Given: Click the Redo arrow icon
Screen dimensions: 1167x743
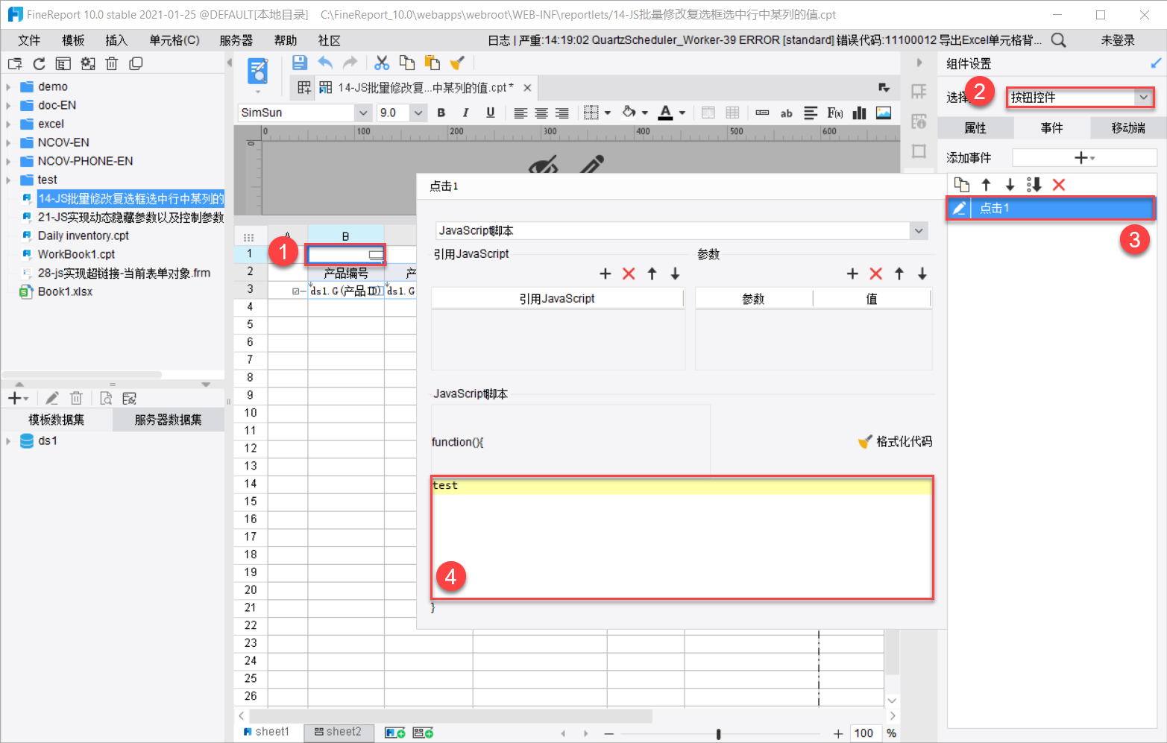Looking at the screenshot, I should [x=350, y=63].
